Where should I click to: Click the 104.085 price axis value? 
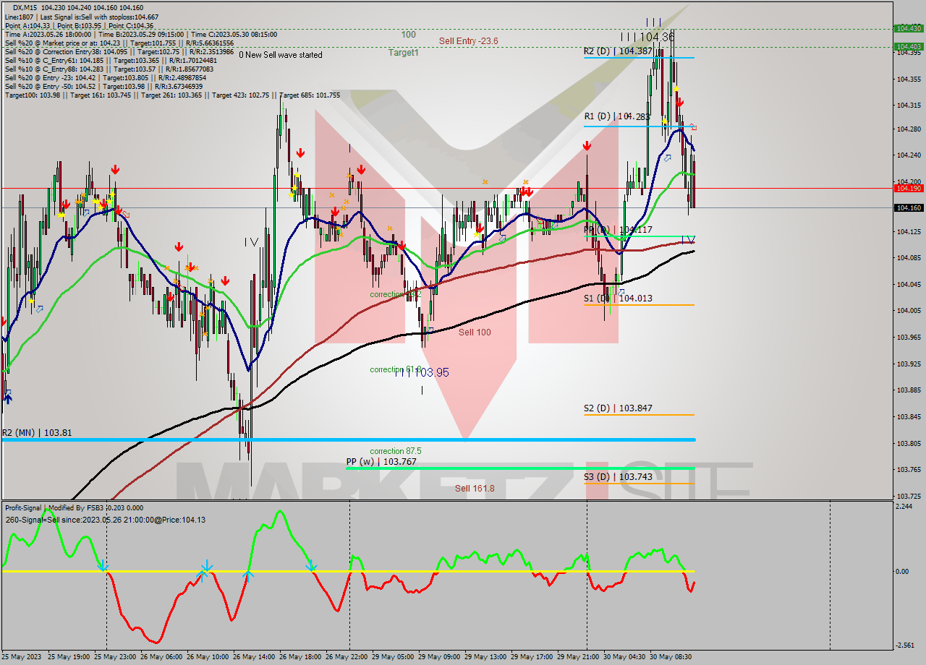point(908,257)
